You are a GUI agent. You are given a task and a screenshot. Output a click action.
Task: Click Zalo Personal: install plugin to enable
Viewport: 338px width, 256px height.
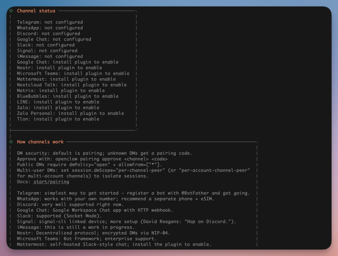(70, 113)
